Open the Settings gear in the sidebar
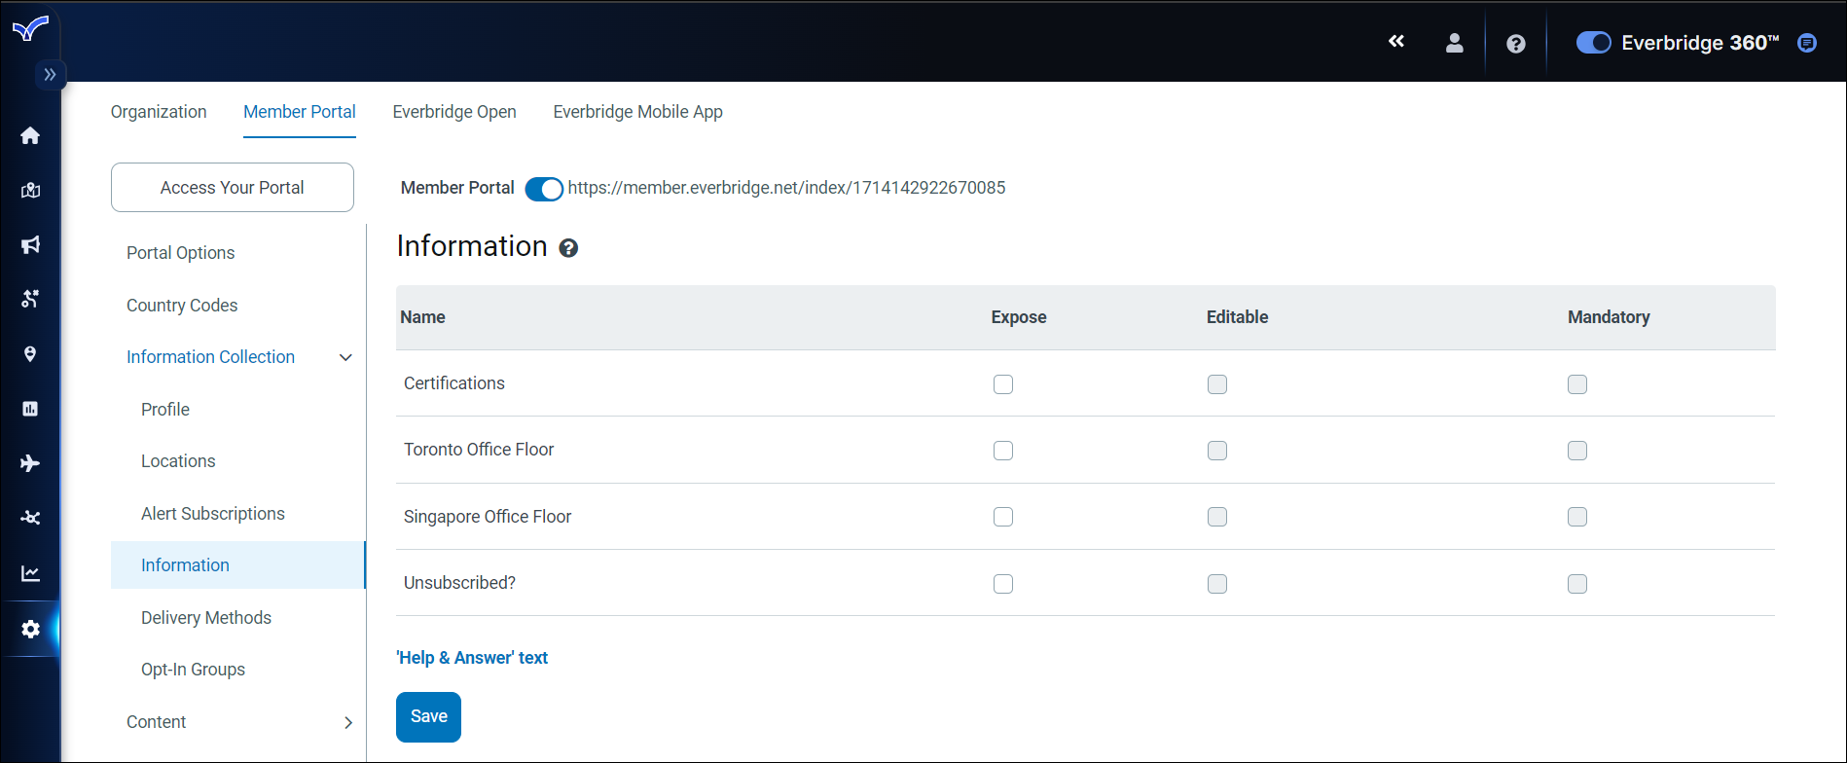Viewport: 1847px width, 763px height. point(30,629)
